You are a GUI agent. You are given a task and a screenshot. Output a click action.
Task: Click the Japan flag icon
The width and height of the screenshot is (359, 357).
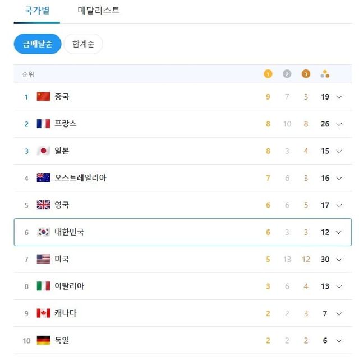point(43,151)
